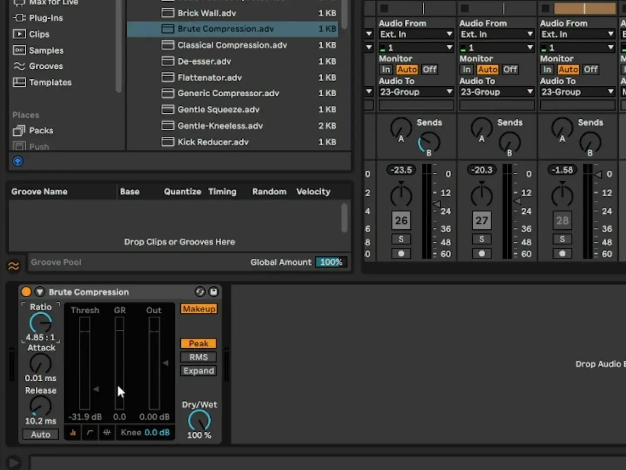Click Send A knob on track 26
Screen dimensions: 626x470
[401, 128]
